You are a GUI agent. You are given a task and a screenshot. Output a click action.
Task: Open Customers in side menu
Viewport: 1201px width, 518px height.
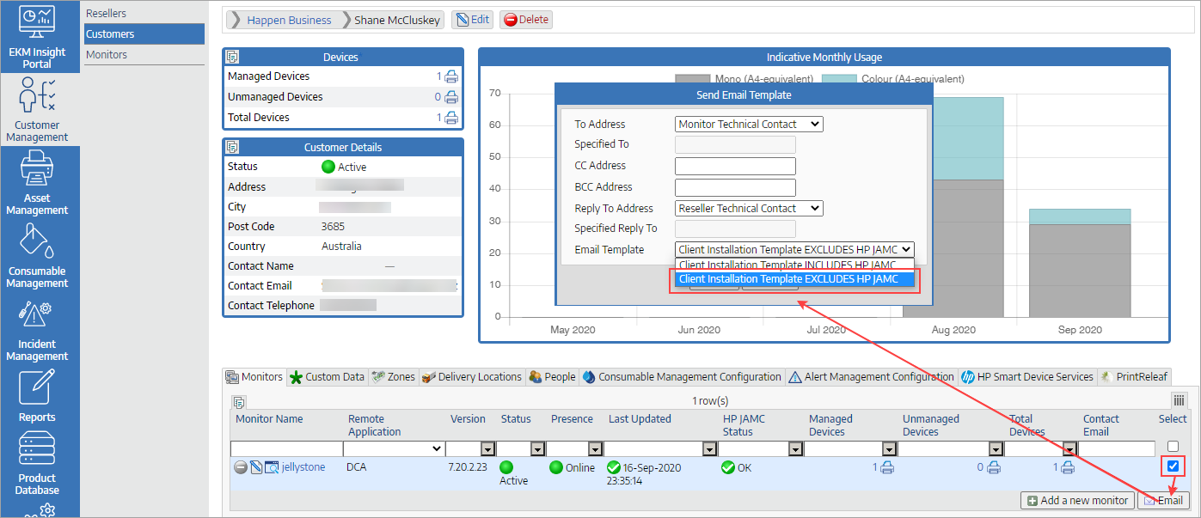(x=144, y=34)
